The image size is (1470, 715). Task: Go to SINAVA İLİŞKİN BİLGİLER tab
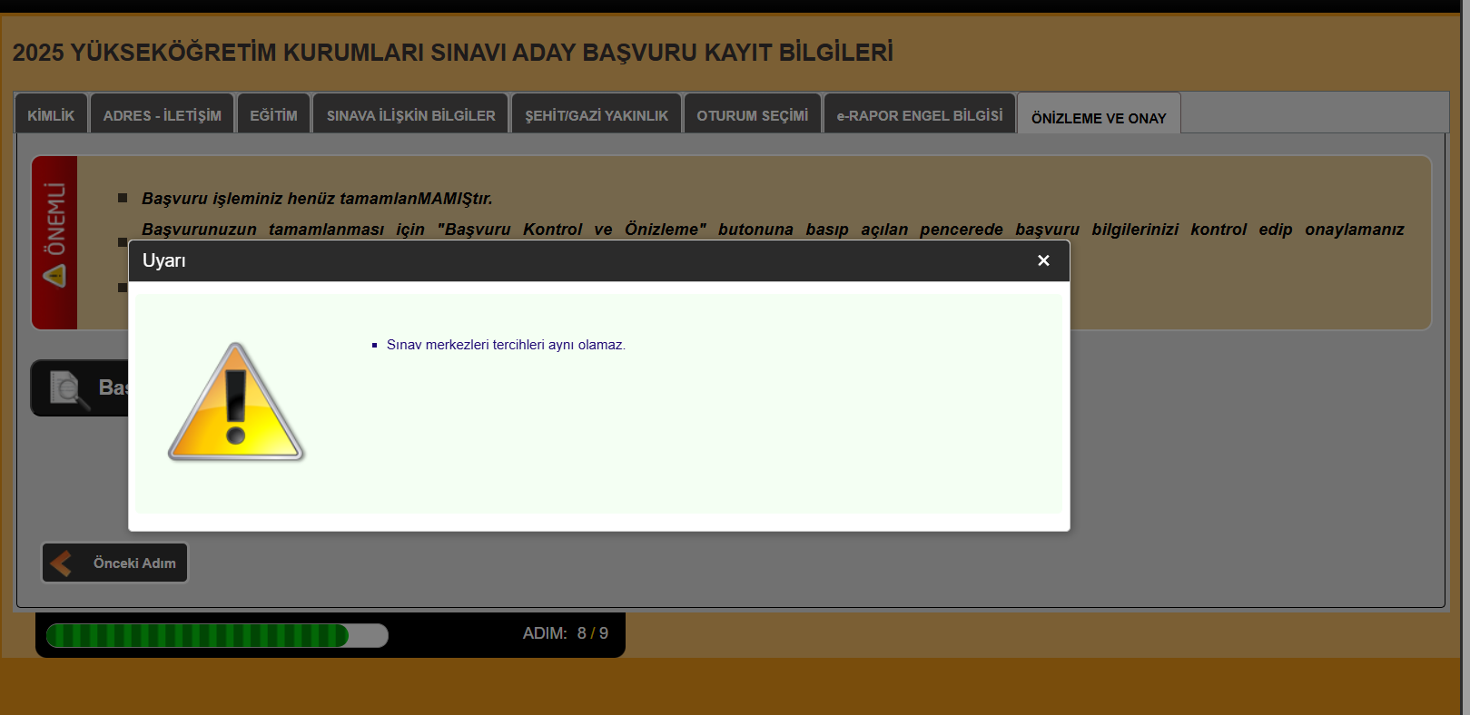coord(410,114)
